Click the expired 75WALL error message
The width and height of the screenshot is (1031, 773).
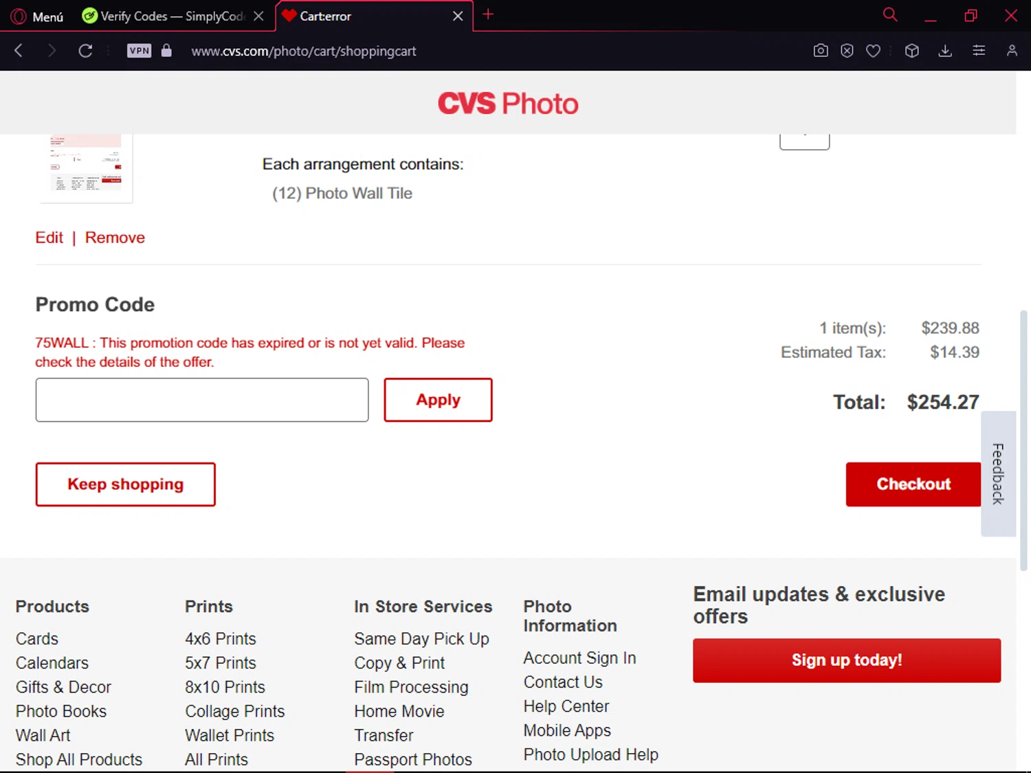[x=250, y=352]
